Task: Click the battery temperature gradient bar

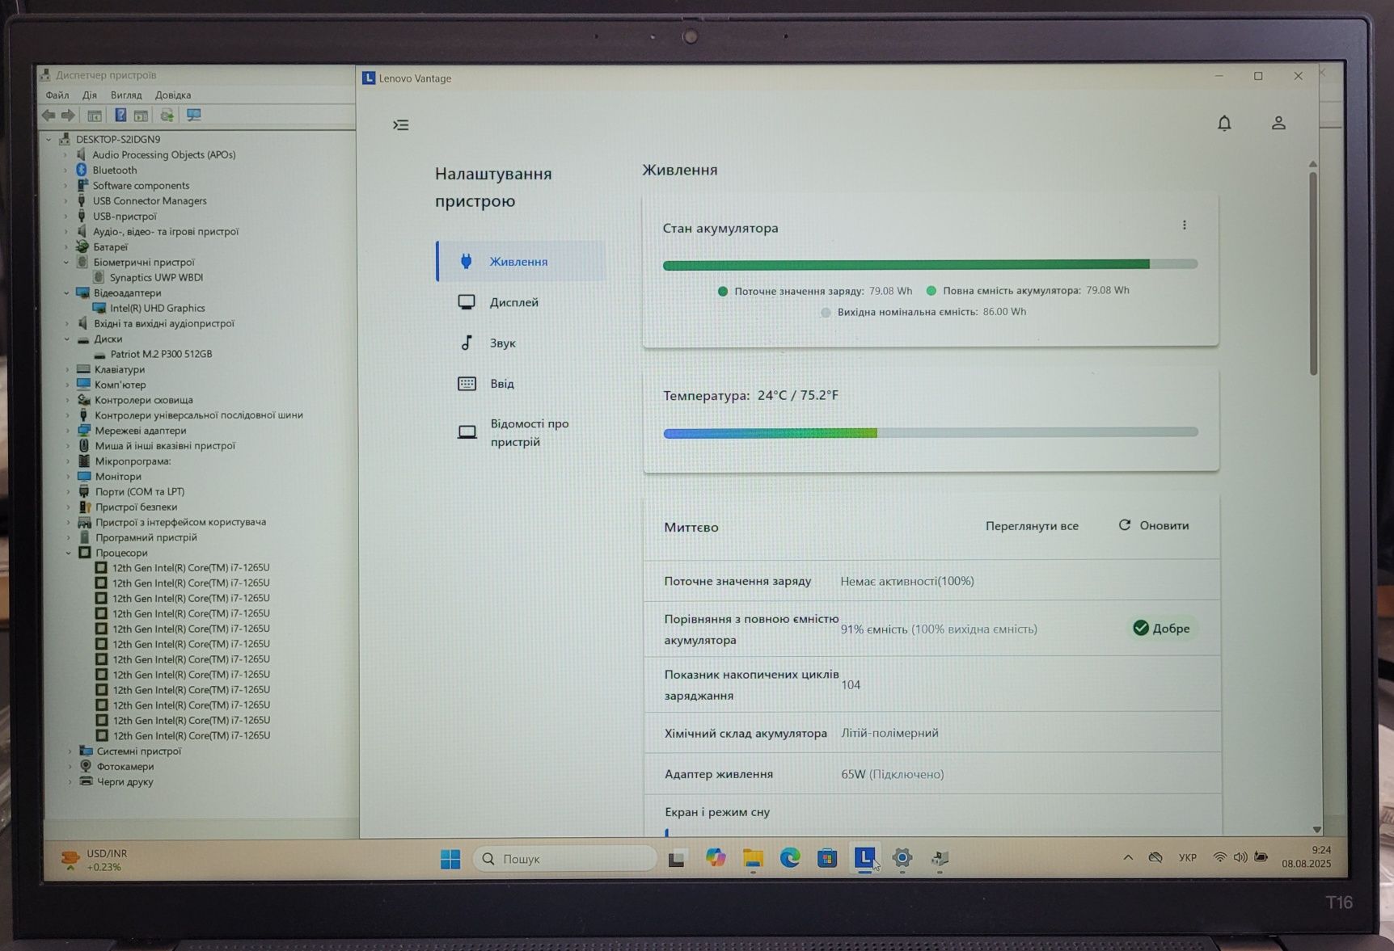Action: [x=931, y=433]
